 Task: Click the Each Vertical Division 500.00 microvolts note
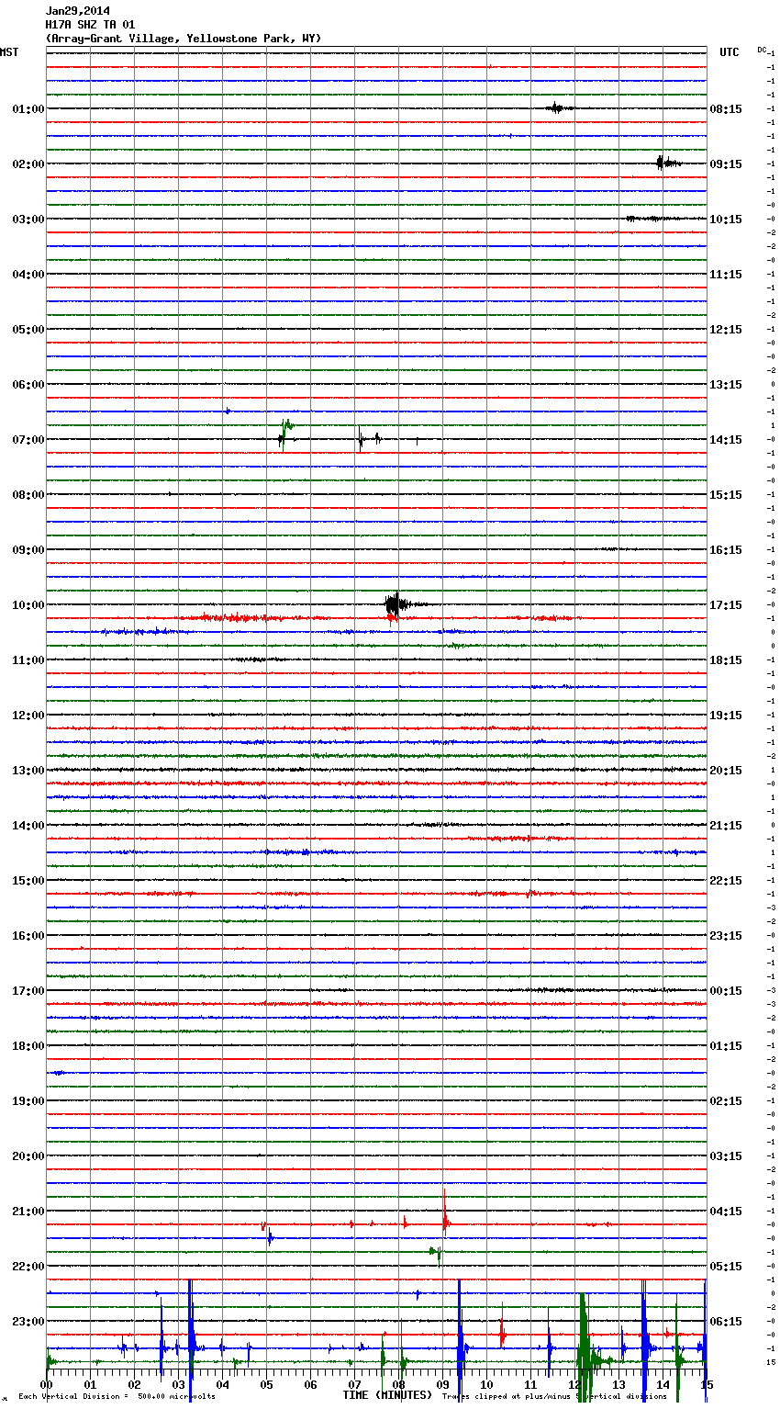click(117, 1397)
